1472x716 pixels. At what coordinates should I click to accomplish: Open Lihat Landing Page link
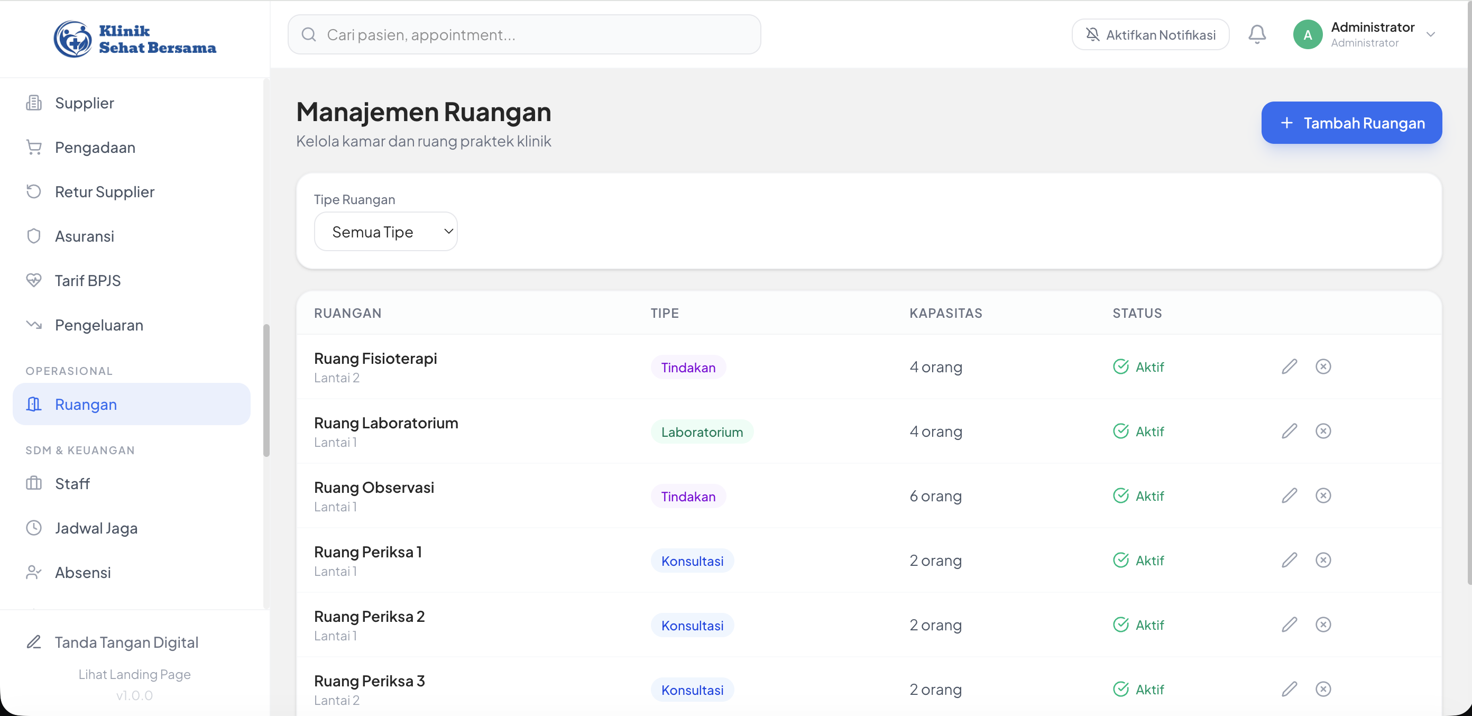[x=134, y=674]
